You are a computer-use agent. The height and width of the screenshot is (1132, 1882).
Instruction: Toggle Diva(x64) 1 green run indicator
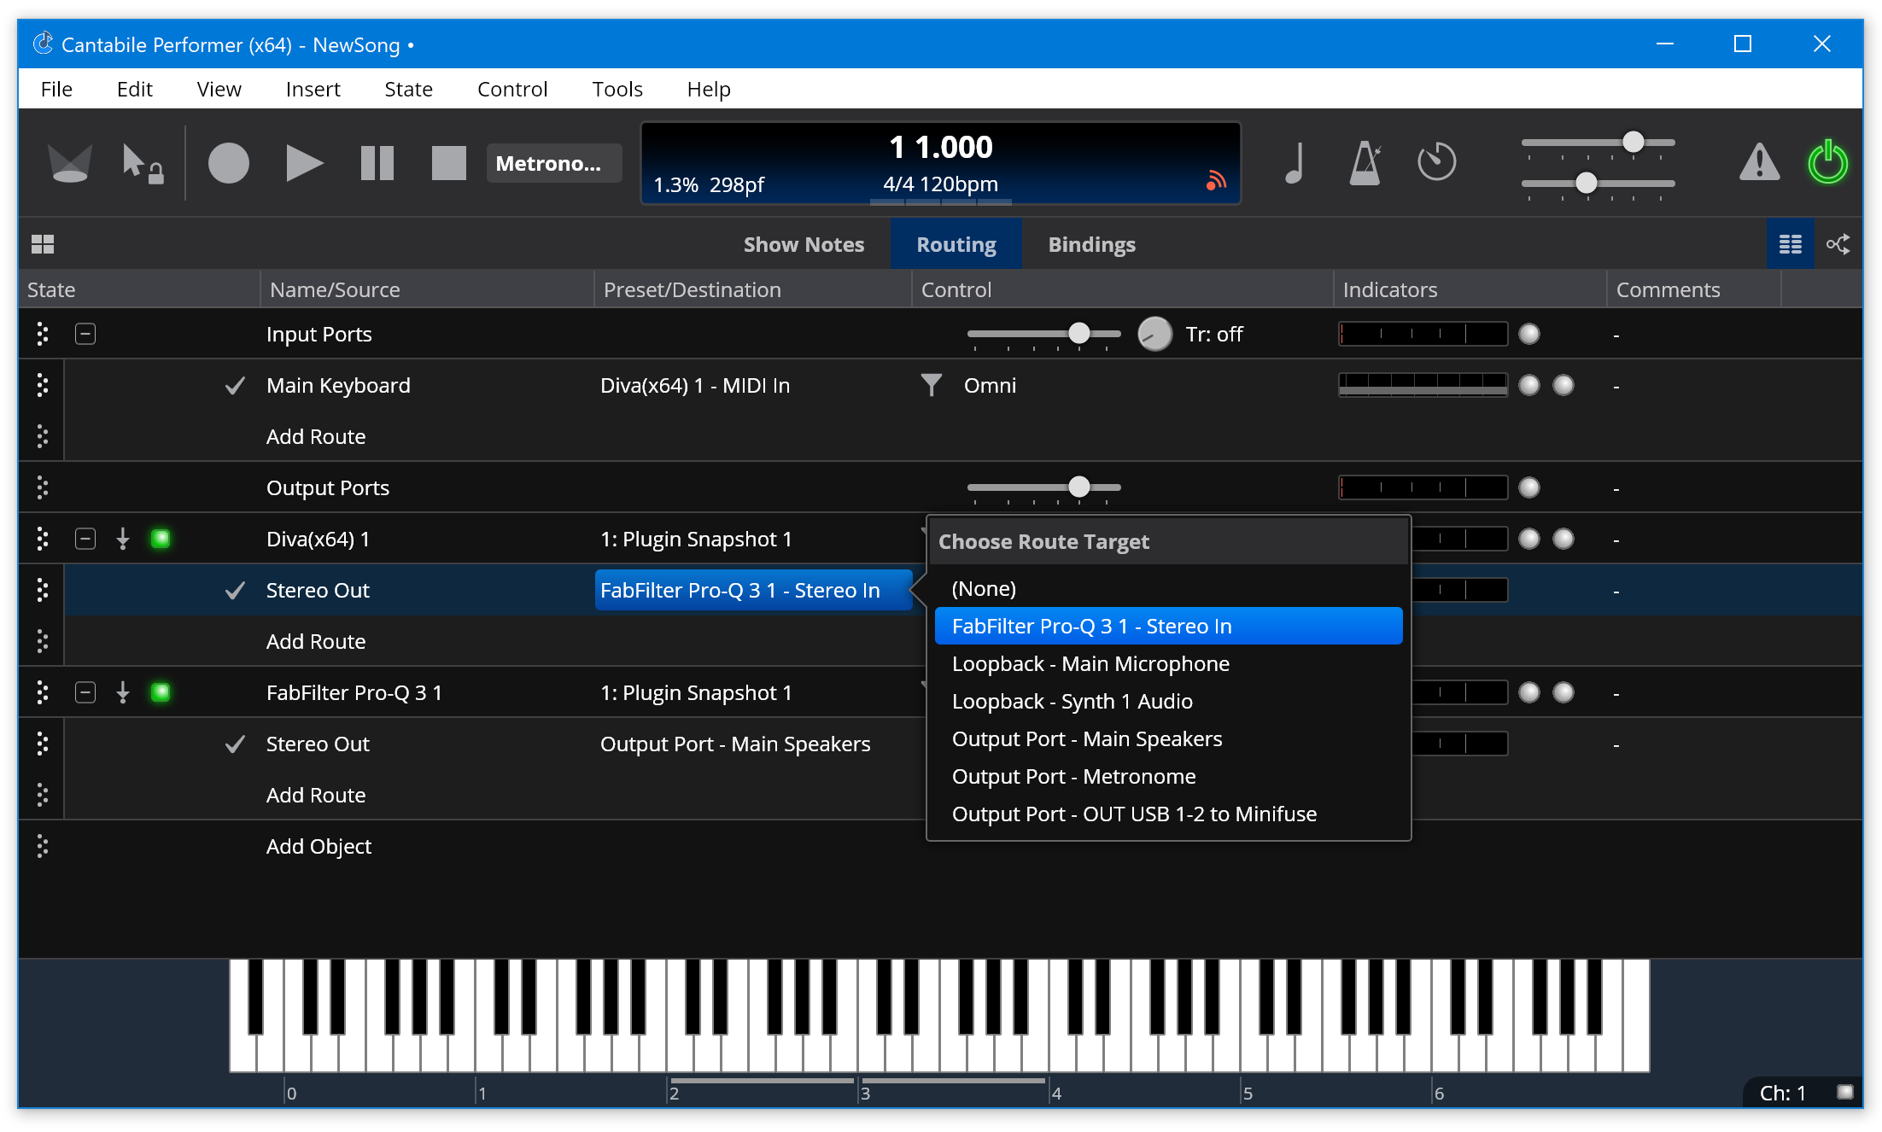(x=161, y=539)
